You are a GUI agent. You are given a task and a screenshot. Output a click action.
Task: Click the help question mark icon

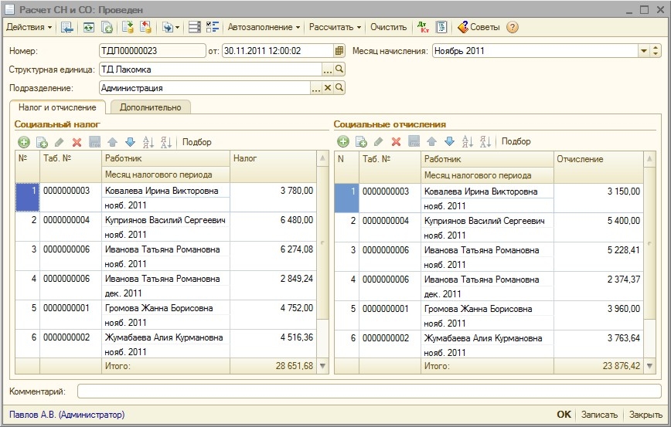(512, 27)
